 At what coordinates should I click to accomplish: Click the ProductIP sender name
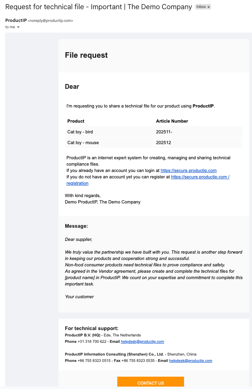pyautogui.click(x=16, y=20)
